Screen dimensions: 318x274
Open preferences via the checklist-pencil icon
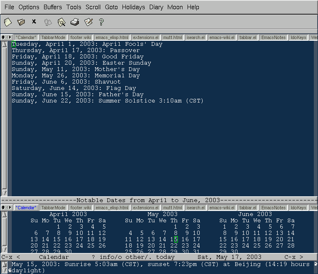(x=88, y=22)
